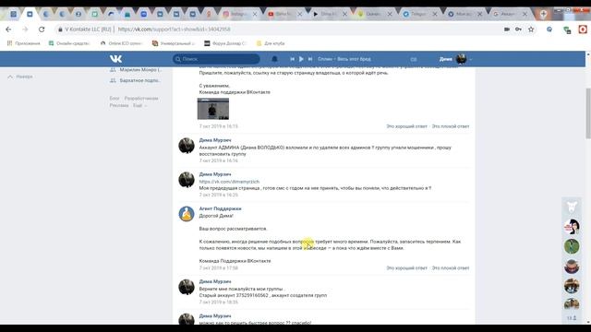Screen dimensions: 591x332
Task: Click the current track title in header
Action: click(x=344, y=59)
